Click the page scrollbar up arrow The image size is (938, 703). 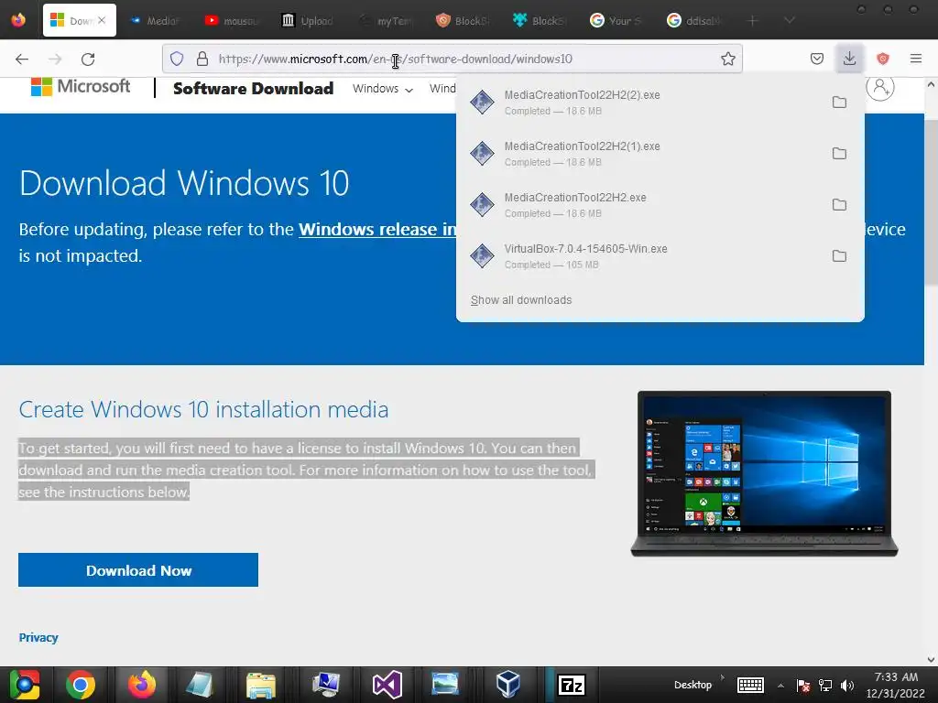coord(931,85)
